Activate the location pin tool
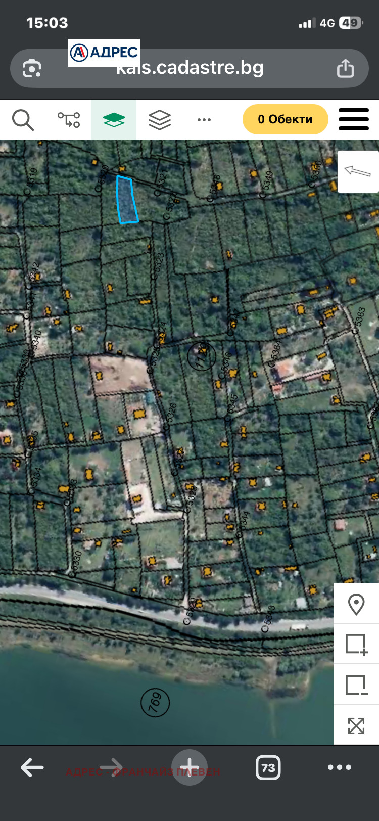Viewport: 379px width, 821px height. [x=356, y=604]
